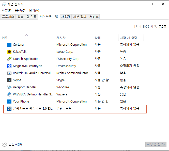Image resolution: width=169 pixels, height=151 pixels.
Task: Click the Skype app icon
Action: tap(9, 80)
